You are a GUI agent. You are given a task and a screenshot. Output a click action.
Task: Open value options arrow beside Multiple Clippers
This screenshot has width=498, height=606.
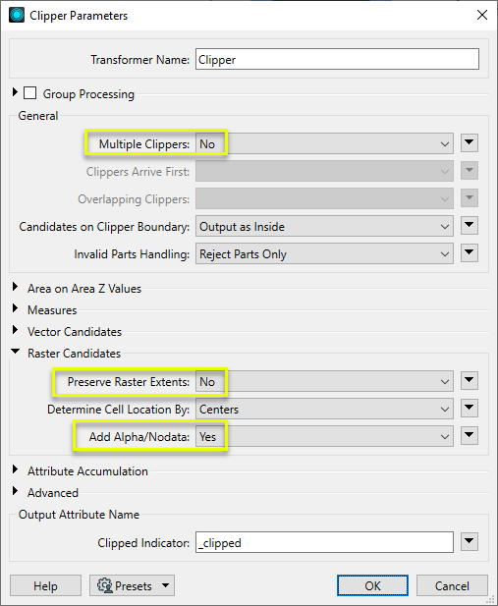coord(470,143)
